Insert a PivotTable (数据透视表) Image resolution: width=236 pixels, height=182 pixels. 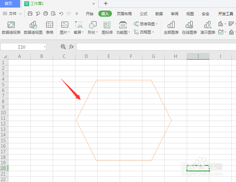pyautogui.click(x=11, y=28)
